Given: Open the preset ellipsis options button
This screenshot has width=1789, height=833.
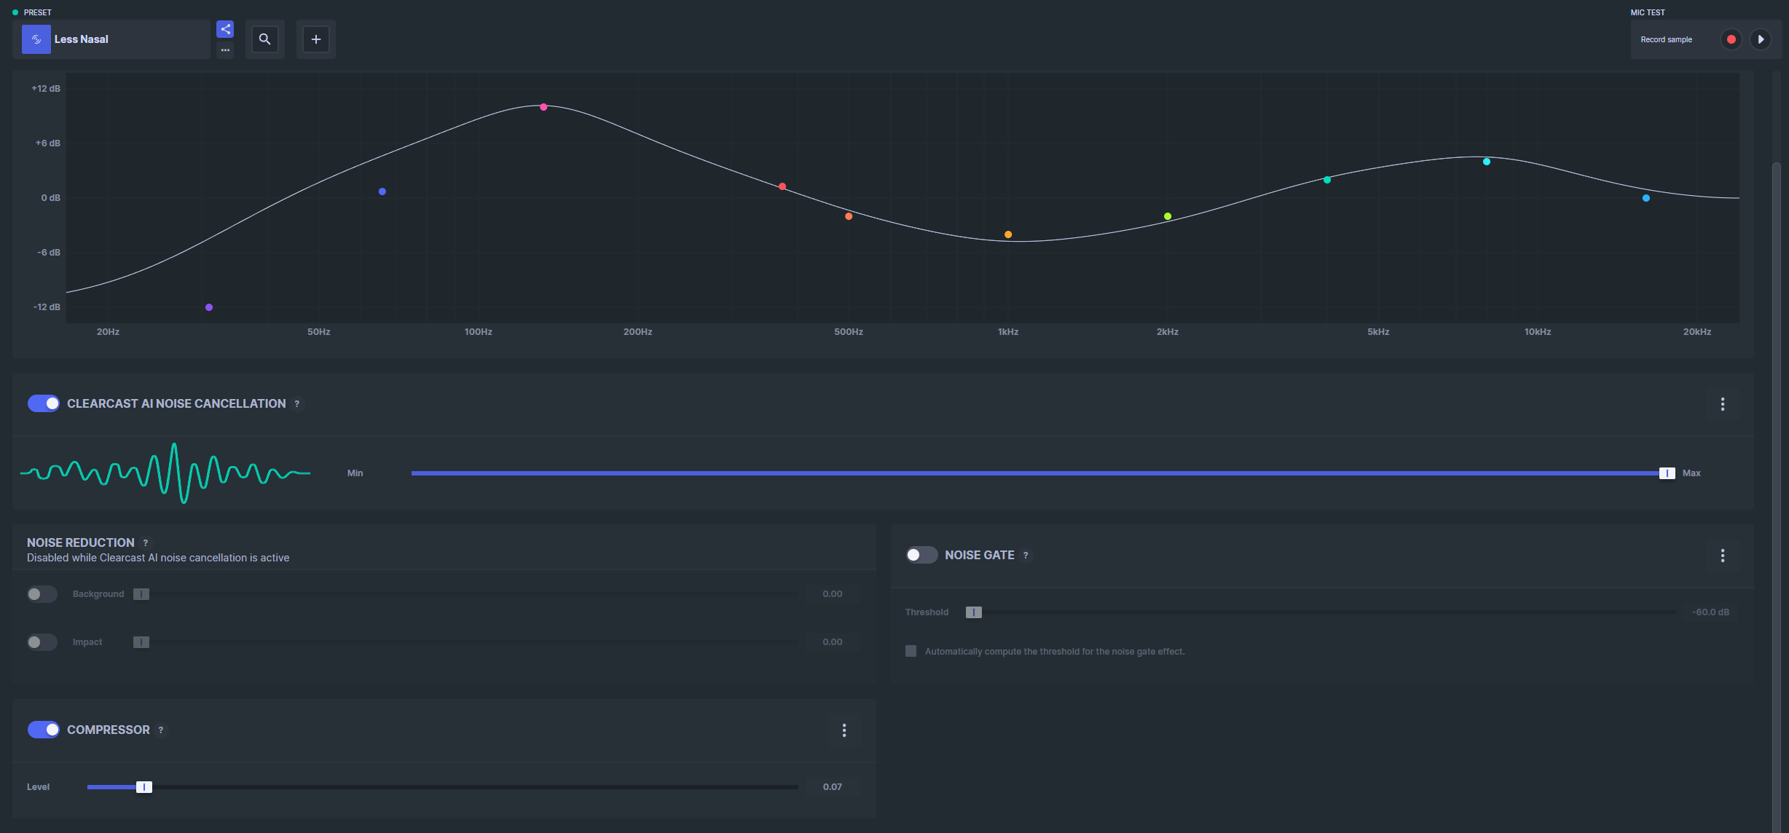Looking at the screenshot, I should click(225, 50).
